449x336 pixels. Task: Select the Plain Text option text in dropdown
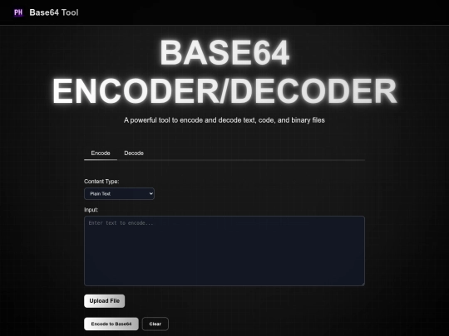[101, 193]
